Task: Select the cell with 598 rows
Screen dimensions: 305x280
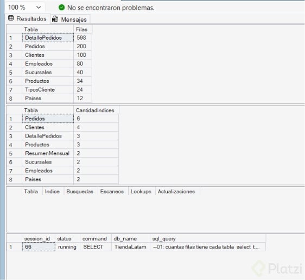Action: coord(82,38)
